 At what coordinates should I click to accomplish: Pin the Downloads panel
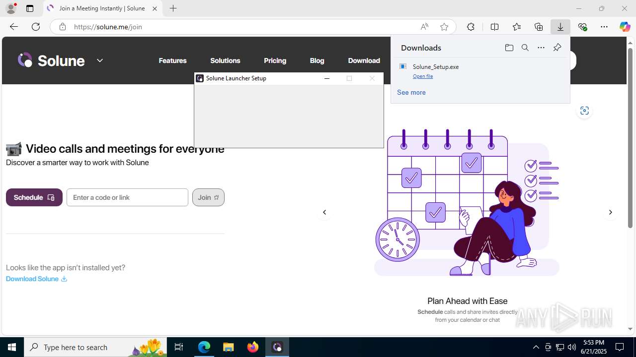pos(557,48)
